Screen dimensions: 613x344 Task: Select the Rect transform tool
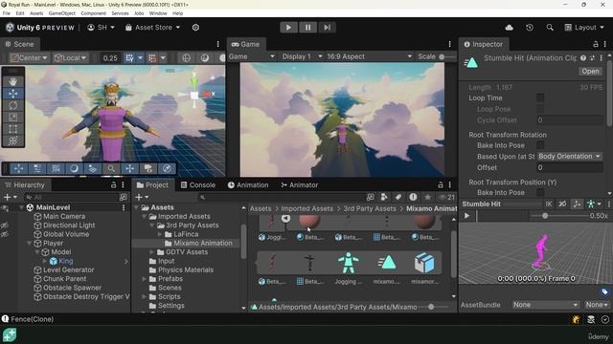pos(12,129)
